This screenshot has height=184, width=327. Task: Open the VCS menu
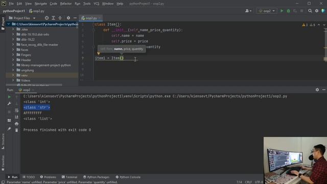97,4
